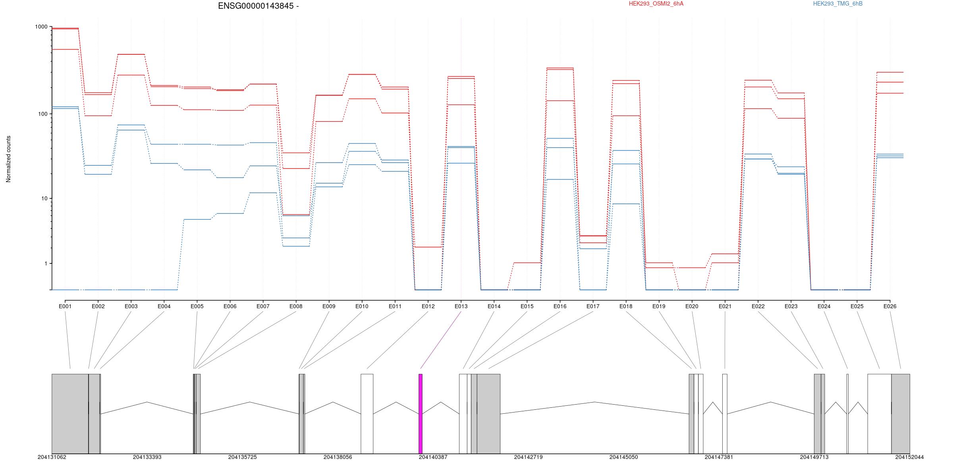The image size is (953, 476).
Task: Click exon label E016
Action: click(560, 306)
